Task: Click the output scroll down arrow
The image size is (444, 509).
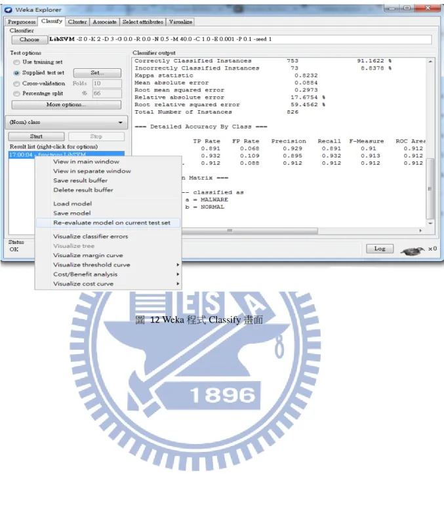Action: [430, 223]
